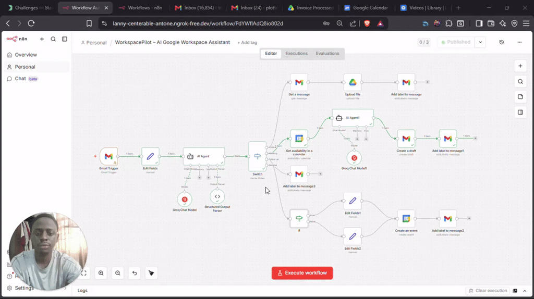Go to Overview in sidebar
This screenshot has height=299, width=534.
(x=36, y=55)
